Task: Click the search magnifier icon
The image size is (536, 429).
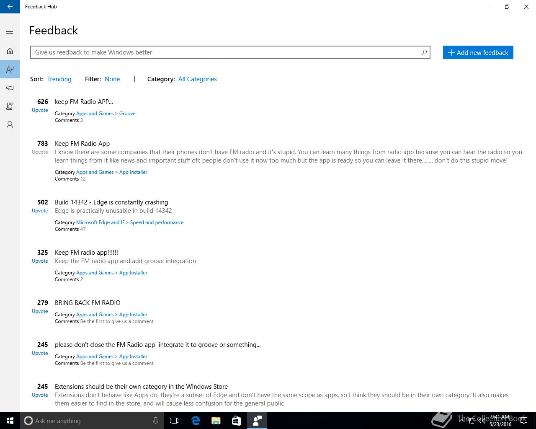Action: tap(424, 52)
